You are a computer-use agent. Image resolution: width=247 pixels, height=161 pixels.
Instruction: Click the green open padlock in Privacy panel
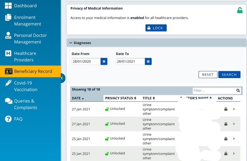[x=240, y=10]
